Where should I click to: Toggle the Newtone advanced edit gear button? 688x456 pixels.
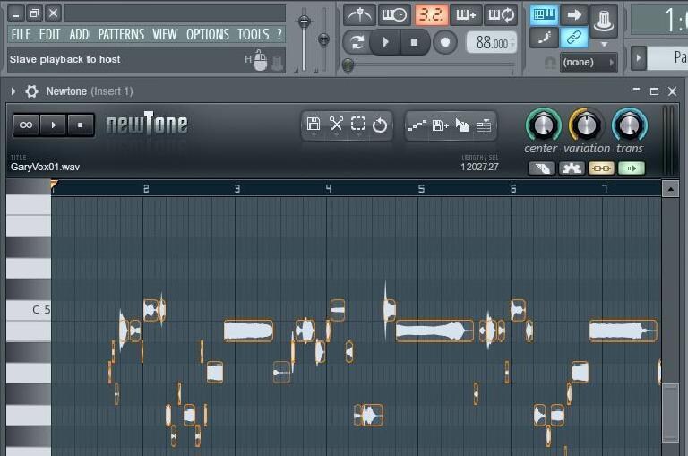tap(572, 168)
